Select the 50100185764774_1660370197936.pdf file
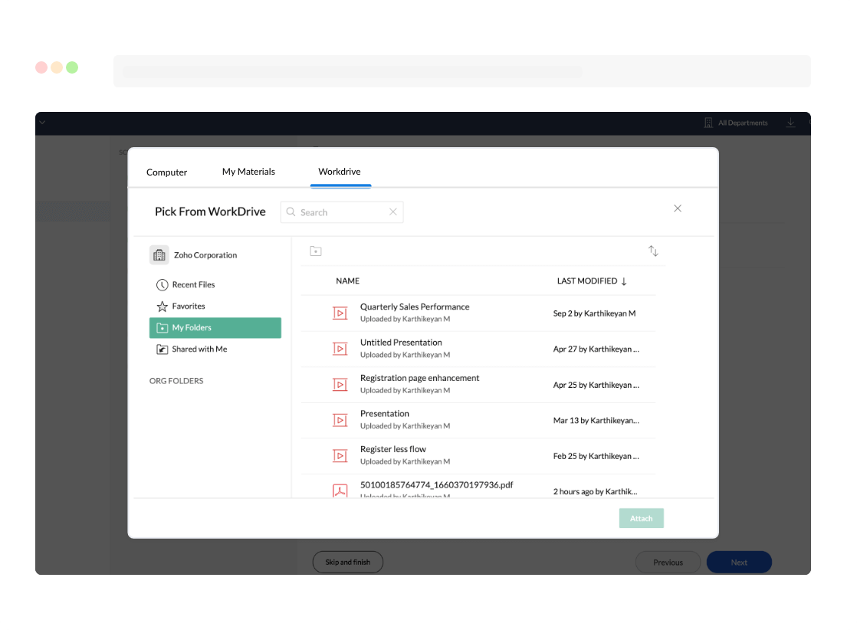 pyautogui.click(x=478, y=487)
